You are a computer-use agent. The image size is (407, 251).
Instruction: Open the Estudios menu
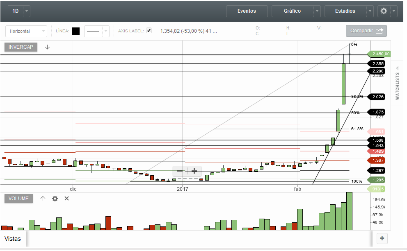345,11
